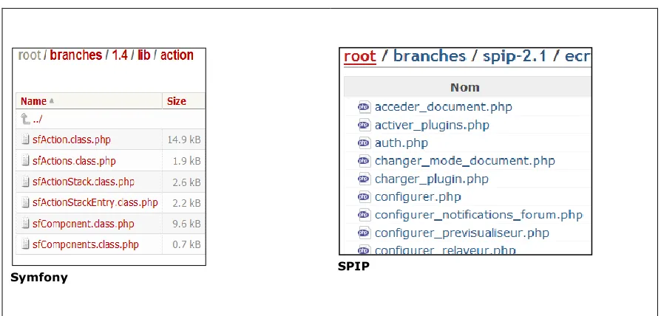Open configurer_notifications_forum.php link

point(479,215)
